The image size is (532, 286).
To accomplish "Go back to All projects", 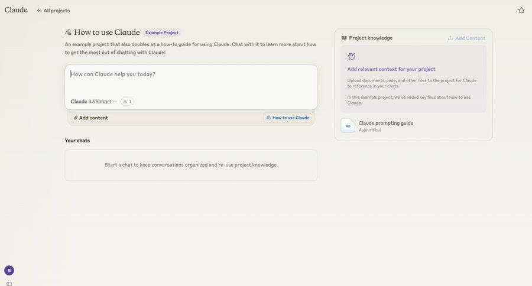I will 53,11.
